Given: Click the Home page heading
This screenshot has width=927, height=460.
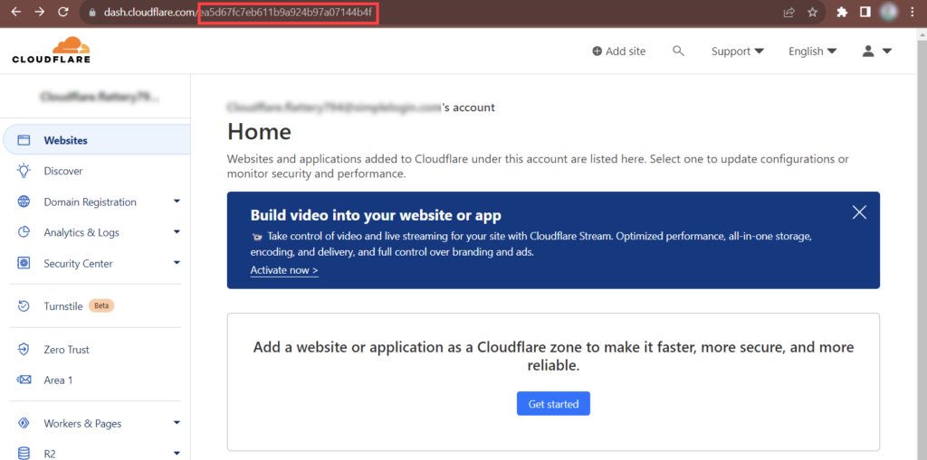Looking at the screenshot, I should click(259, 131).
